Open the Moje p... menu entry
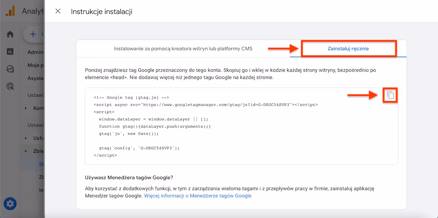438x218 pixels. (36, 65)
